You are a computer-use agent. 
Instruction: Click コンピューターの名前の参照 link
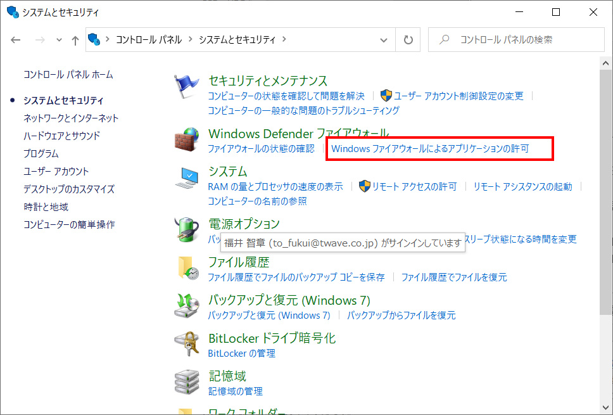[x=257, y=201]
